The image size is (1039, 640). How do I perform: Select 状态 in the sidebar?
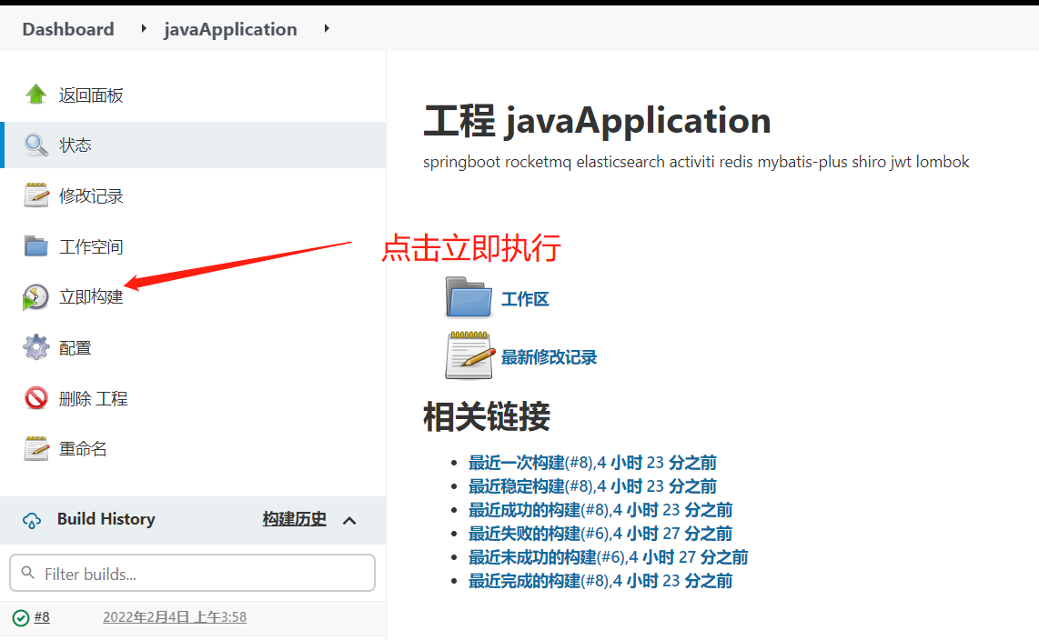[x=75, y=145]
